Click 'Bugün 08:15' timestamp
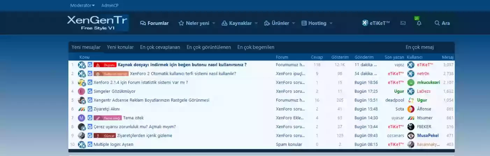Screen dimensions: 490x156 (366, 144)
